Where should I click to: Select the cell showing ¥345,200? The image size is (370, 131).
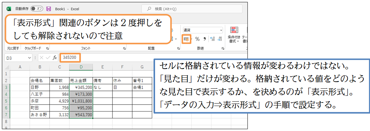(x=81, y=87)
